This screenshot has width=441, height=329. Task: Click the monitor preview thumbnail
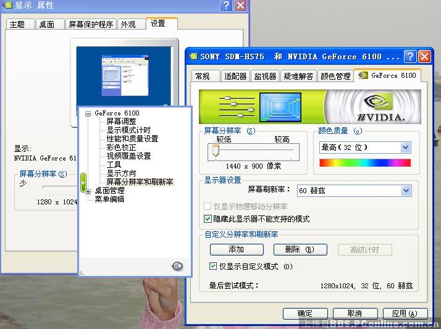click(124, 76)
